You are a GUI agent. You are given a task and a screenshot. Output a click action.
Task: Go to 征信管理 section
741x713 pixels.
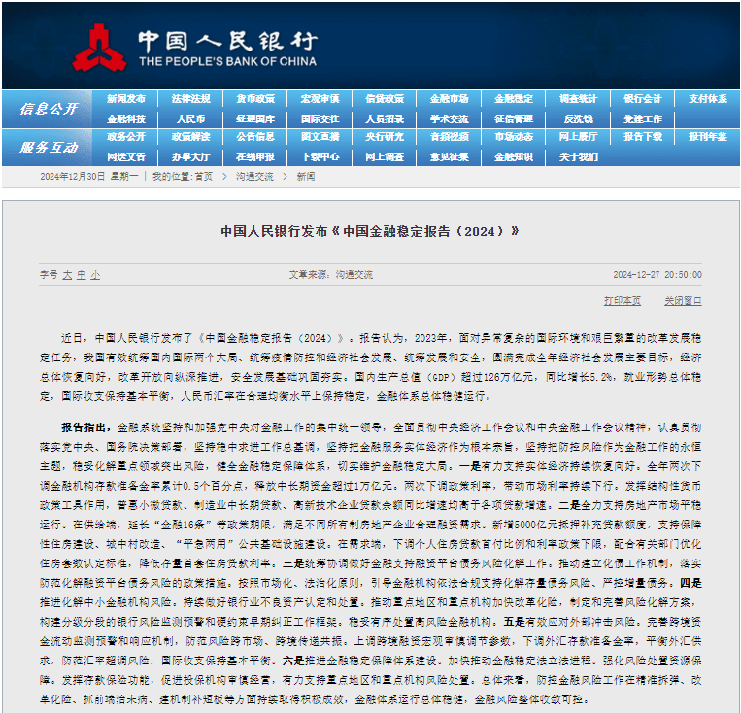[514, 119]
